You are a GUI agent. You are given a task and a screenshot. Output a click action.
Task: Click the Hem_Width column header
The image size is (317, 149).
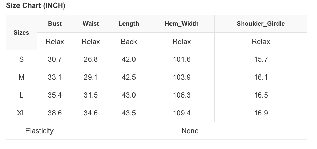pos(181,24)
